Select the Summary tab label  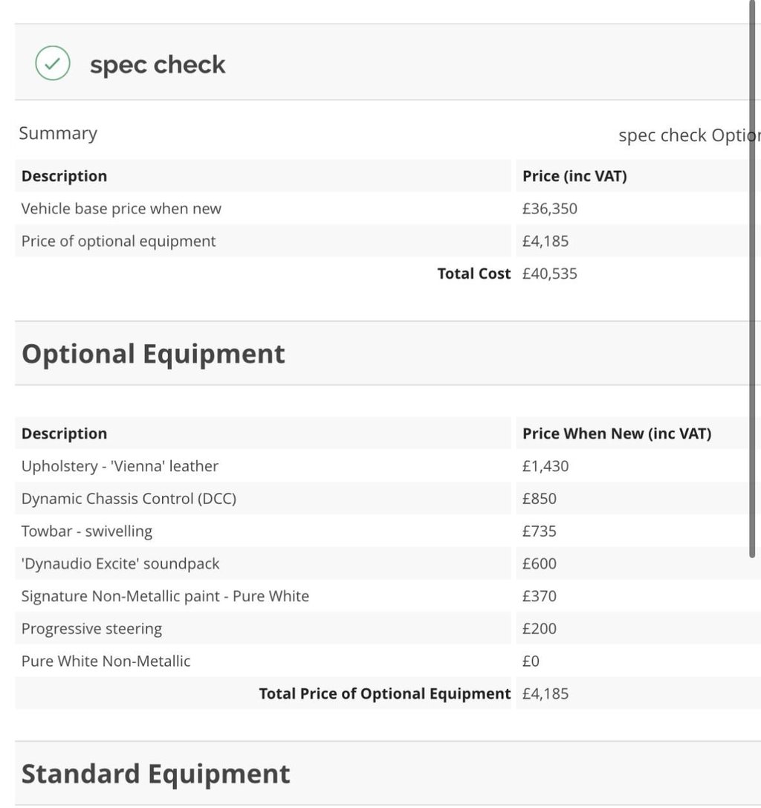pyautogui.click(x=58, y=134)
